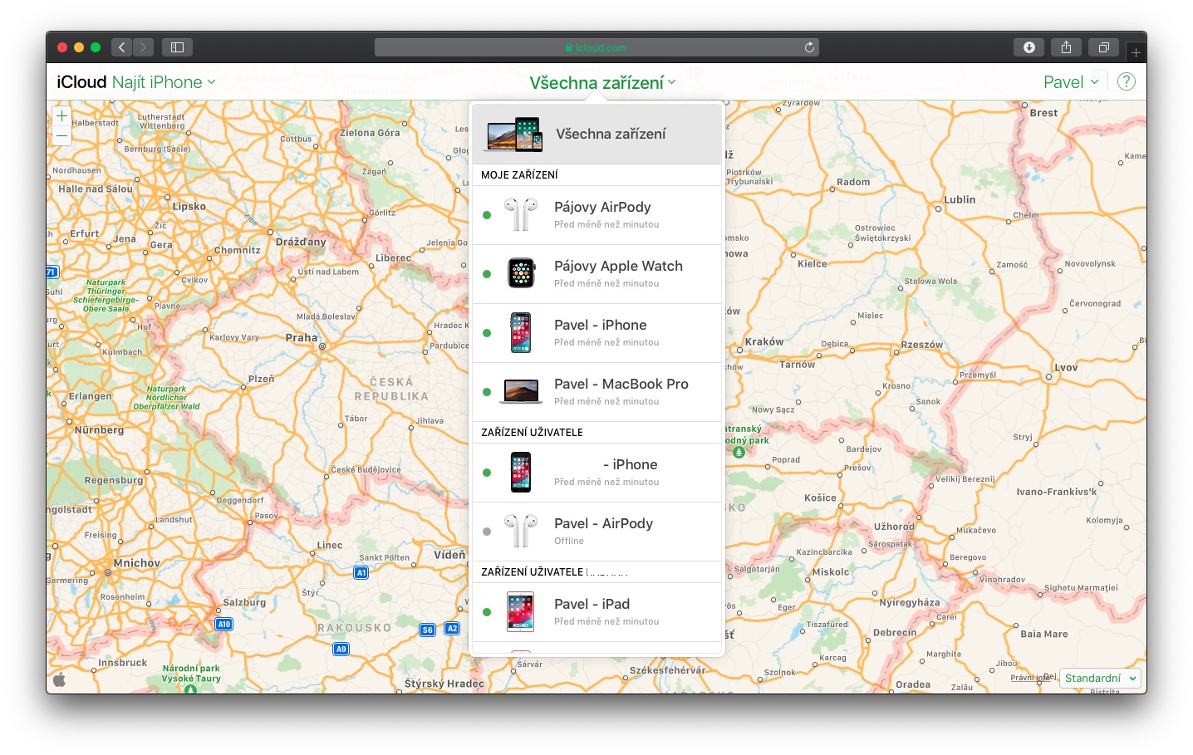Zoom out on the map
This screenshot has height=755, width=1193.
61,135
